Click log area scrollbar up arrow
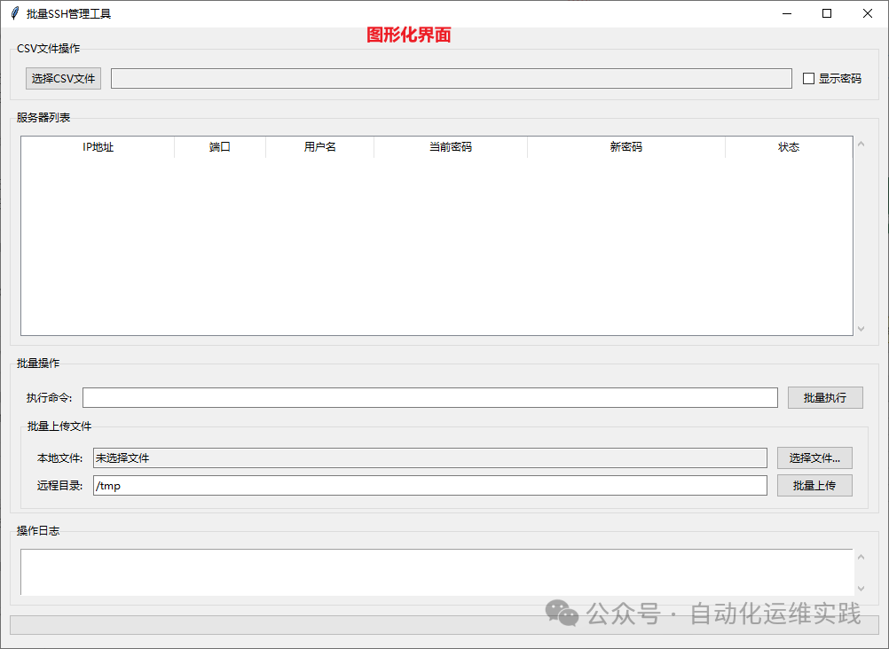889x649 pixels. [861, 557]
